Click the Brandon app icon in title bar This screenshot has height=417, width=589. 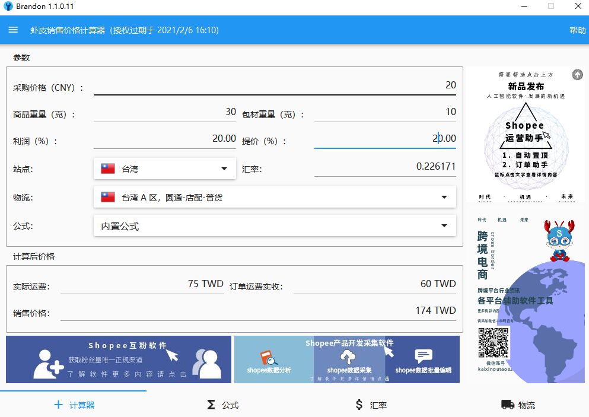[x=8, y=6]
